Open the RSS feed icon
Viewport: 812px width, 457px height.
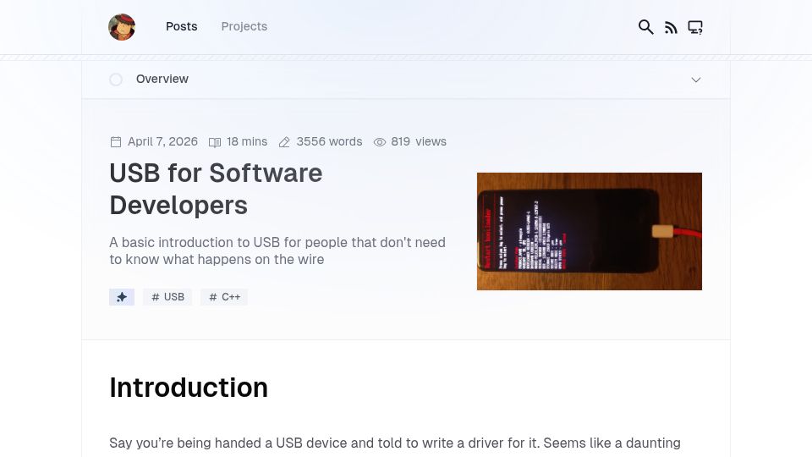tap(671, 27)
